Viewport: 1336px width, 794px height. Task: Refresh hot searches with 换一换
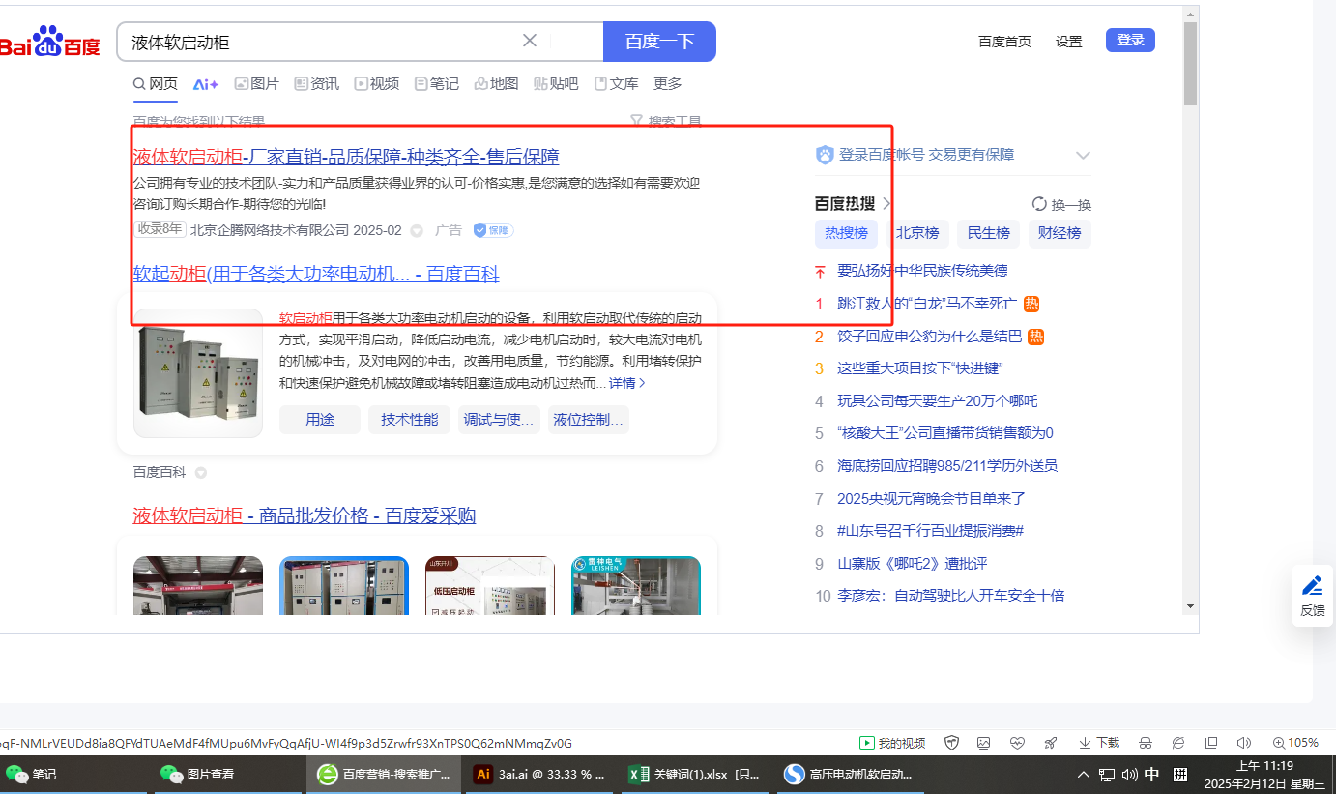[1061, 205]
